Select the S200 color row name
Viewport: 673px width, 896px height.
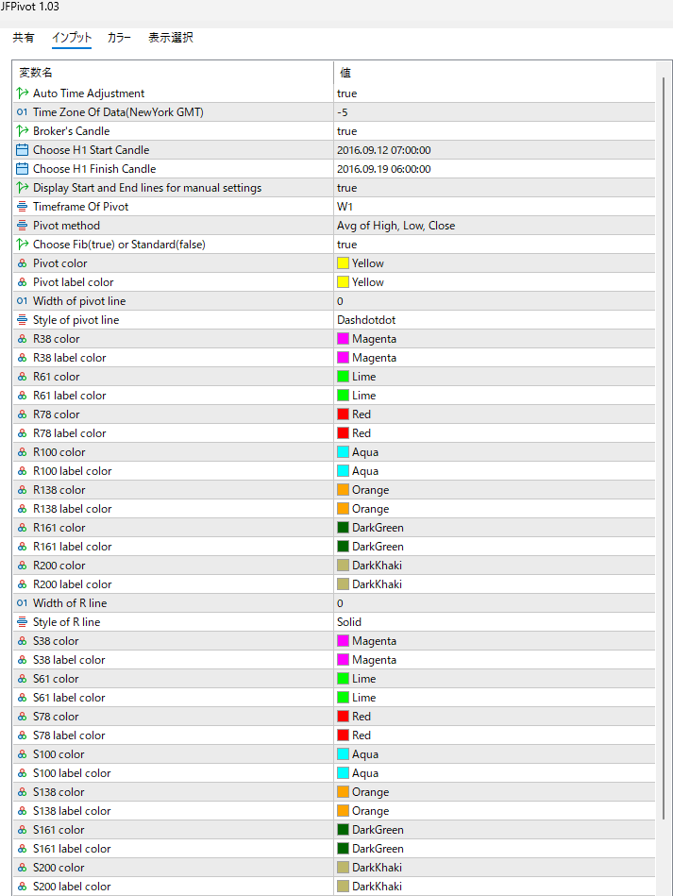(x=59, y=867)
